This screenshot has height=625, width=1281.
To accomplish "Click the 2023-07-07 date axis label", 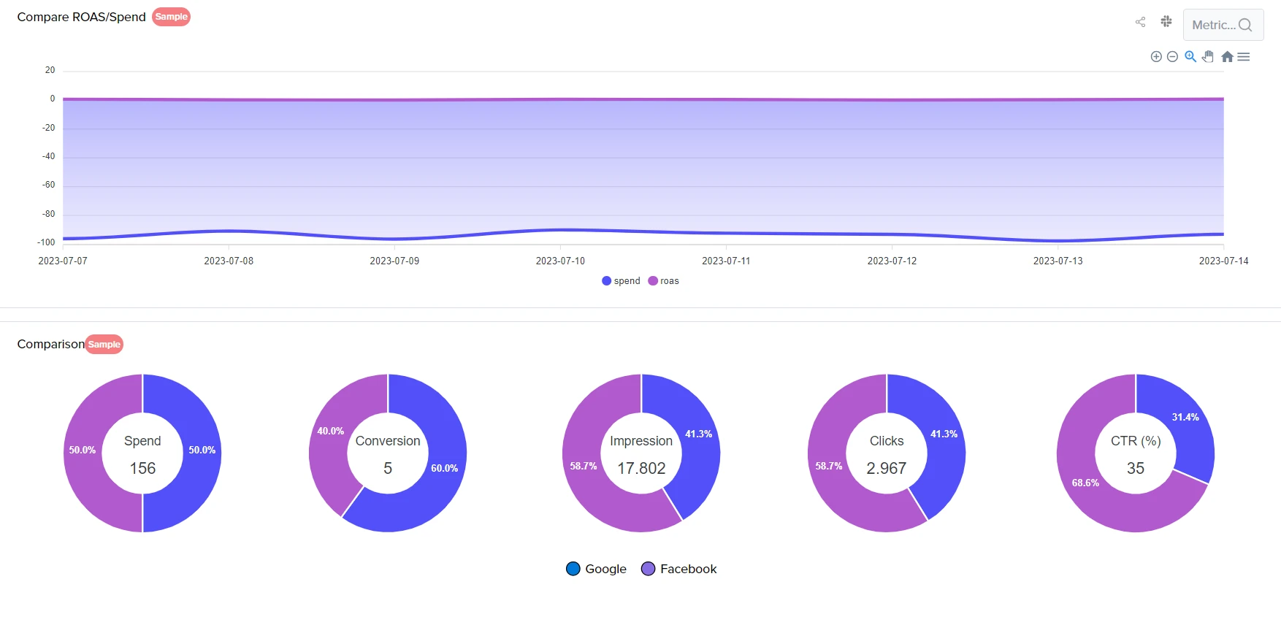I will 63,261.
